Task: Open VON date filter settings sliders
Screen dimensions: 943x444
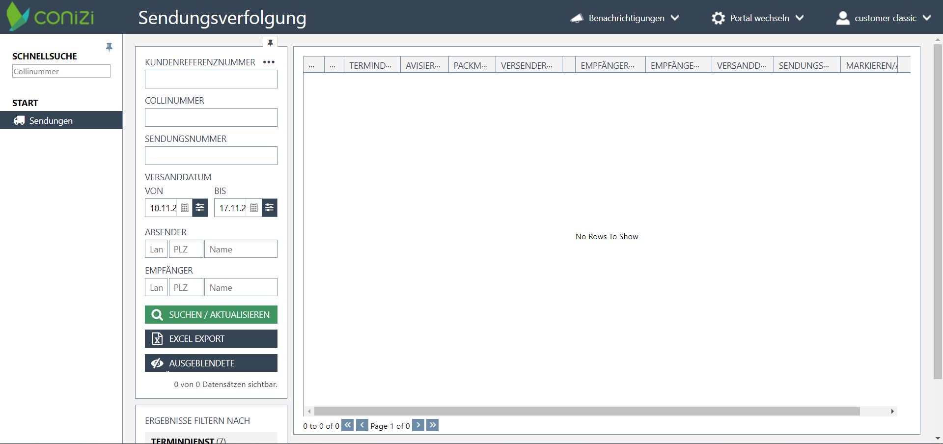Action: tap(200, 208)
